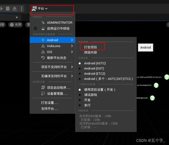Image resolution: width=169 pixels, height=145 pixels.
Task: Open the 平台 platforms dropdown
Action: tap(40, 8)
